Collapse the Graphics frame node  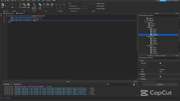click(145, 22)
